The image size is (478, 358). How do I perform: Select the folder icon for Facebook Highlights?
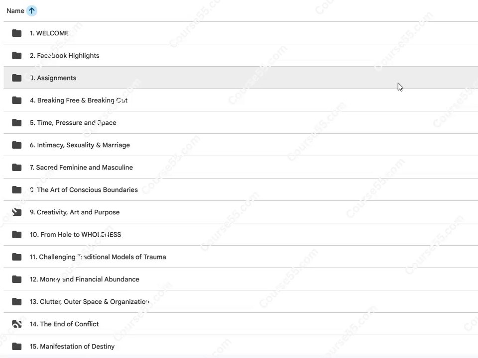[17, 55]
